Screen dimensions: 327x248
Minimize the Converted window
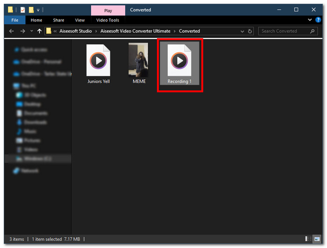pyautogui.click(x=279, y=10)
